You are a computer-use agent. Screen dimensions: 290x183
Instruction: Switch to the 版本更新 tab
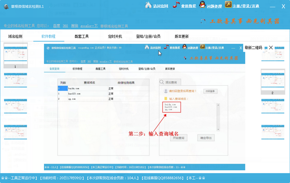click(182, 36)
